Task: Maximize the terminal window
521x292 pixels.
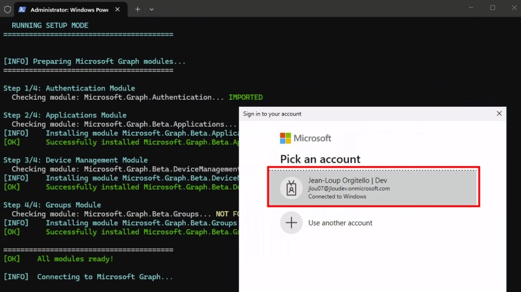Action: pos(492,8)
